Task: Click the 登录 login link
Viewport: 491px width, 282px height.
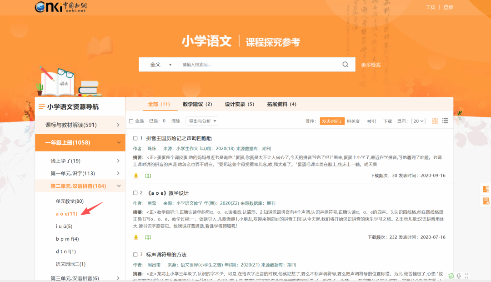Action: [x=448, y=7]
